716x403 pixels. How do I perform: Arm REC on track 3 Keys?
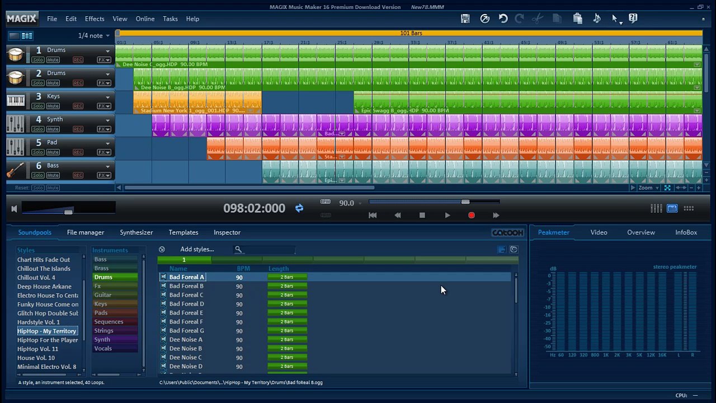click(x=78, y=106)
